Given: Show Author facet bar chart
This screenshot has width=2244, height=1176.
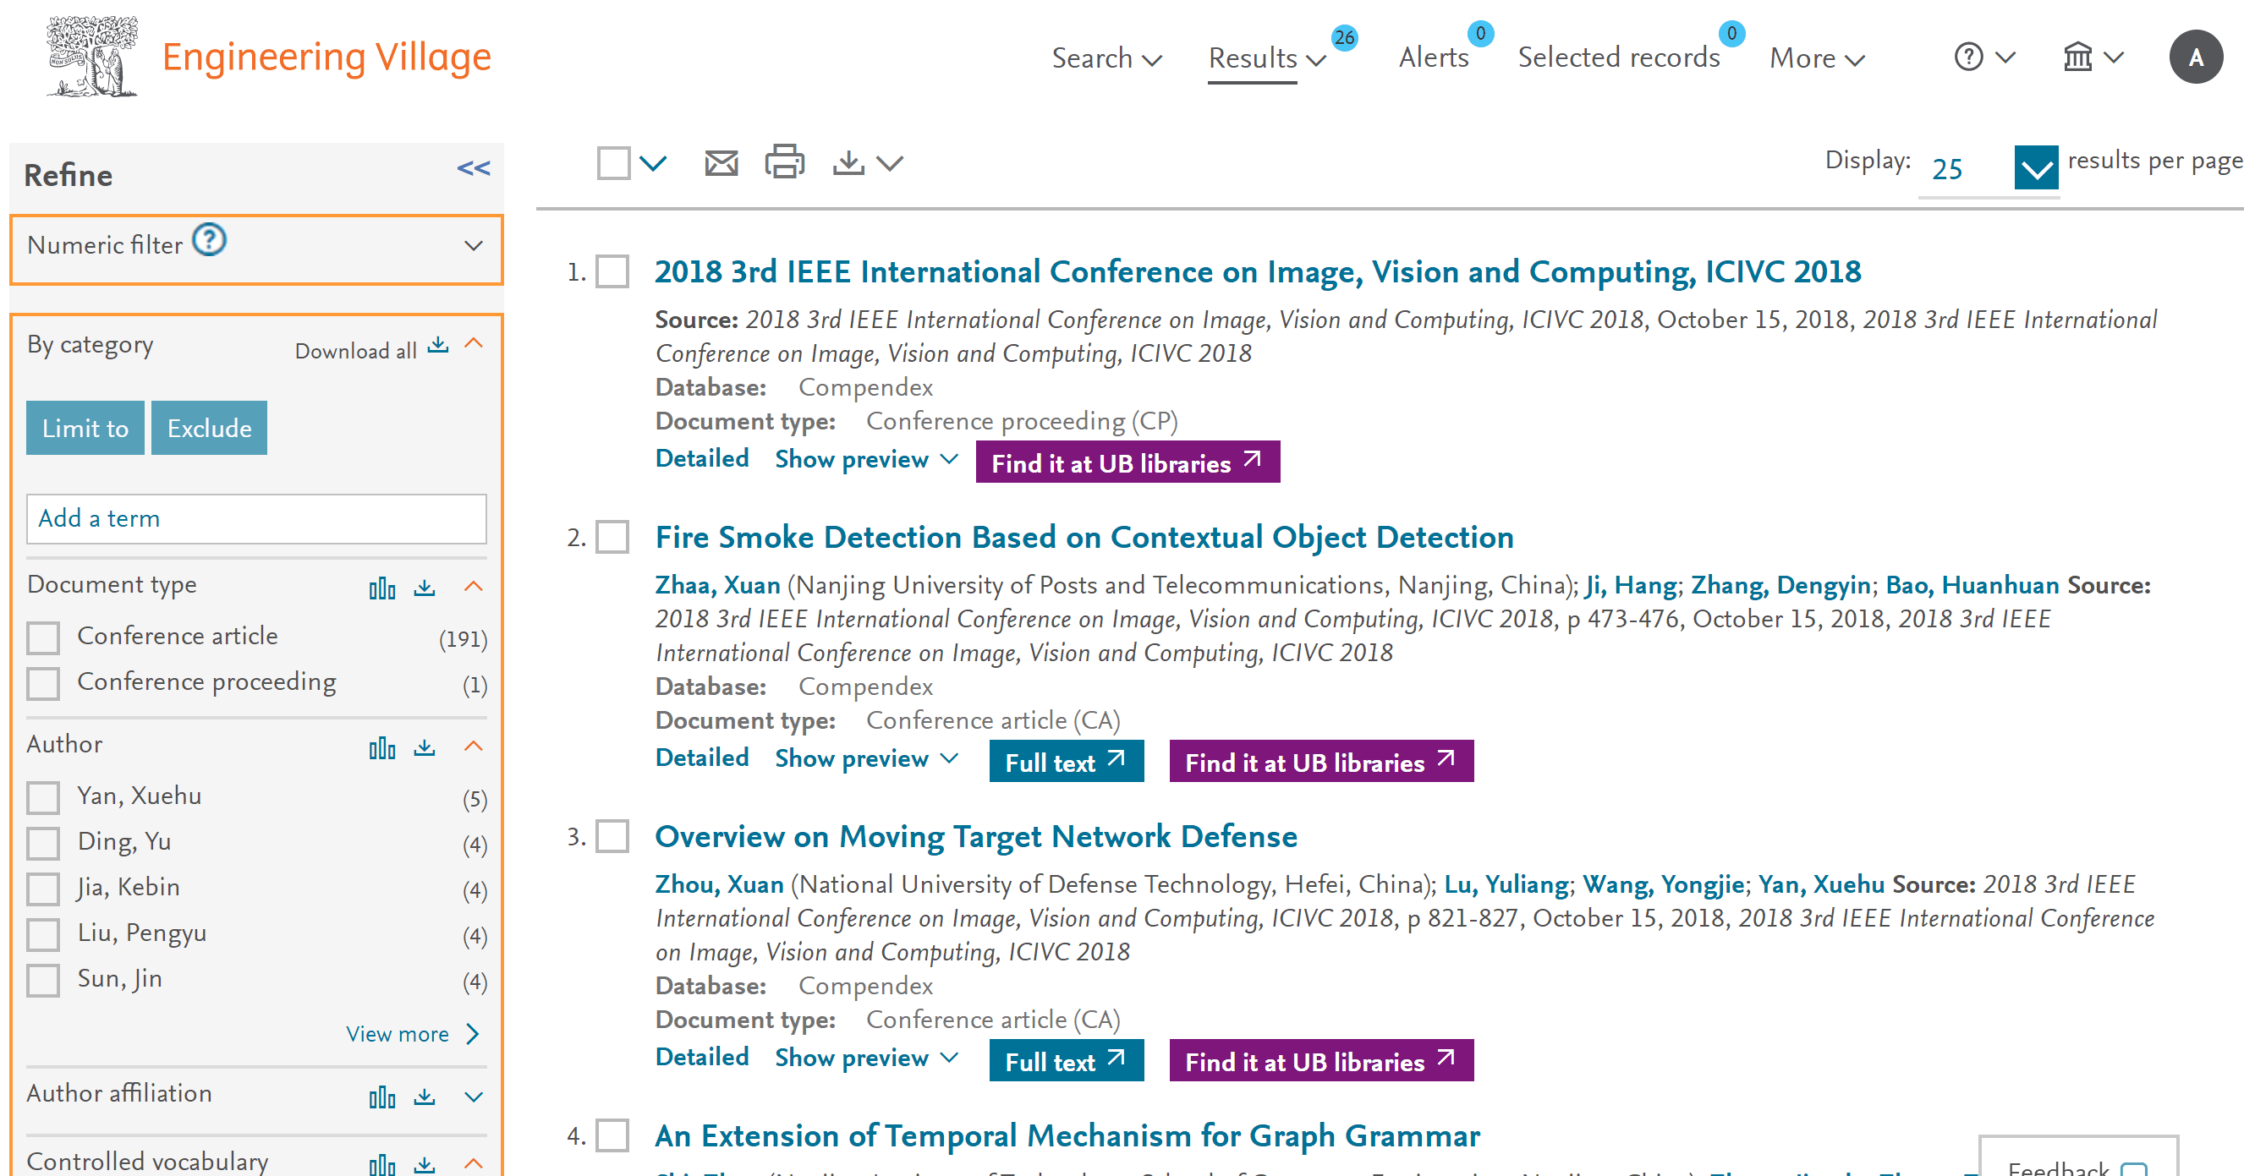Looking at the screenshot, I should [x=381, y=747].
